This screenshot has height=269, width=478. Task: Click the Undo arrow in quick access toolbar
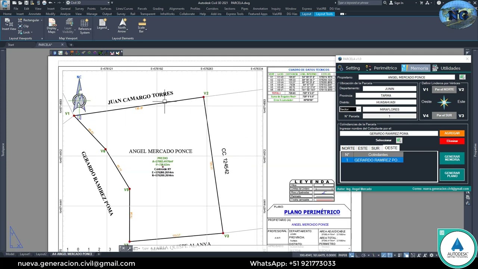[50, 3]
